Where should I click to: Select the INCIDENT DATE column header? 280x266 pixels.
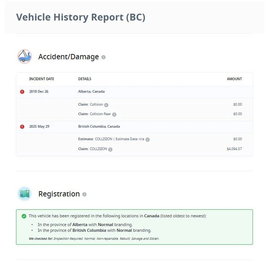[x=42, y=79]
